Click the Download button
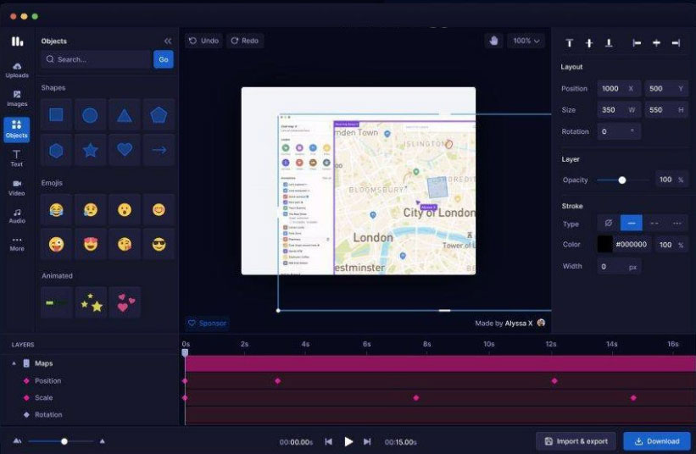Viewport: 696px width, 454px height. pyautogui.click(x=656, y=441)
